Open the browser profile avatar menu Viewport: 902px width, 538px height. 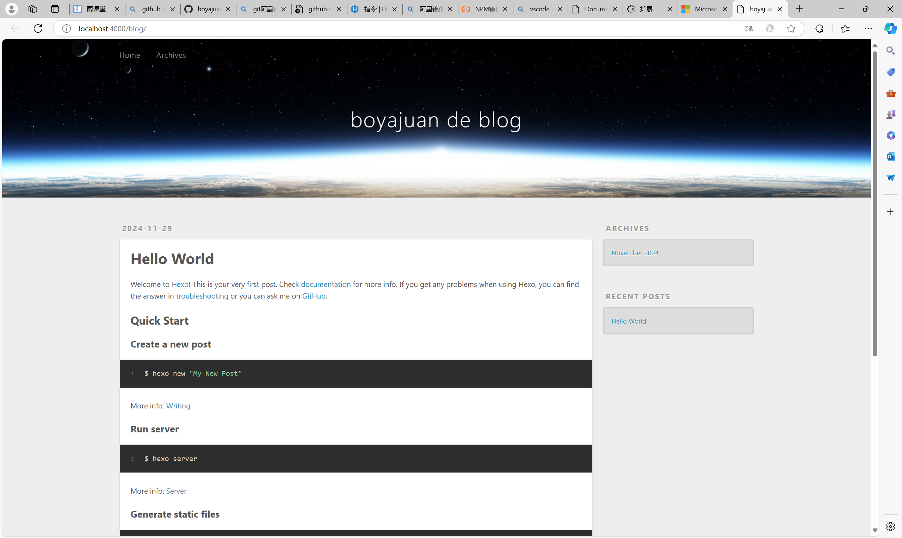[12, 9]
